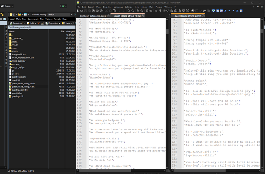The image size is (265, 174).
Task: Toggle synchronized vertical scrolling icon
Action: (x=147, y=11)
